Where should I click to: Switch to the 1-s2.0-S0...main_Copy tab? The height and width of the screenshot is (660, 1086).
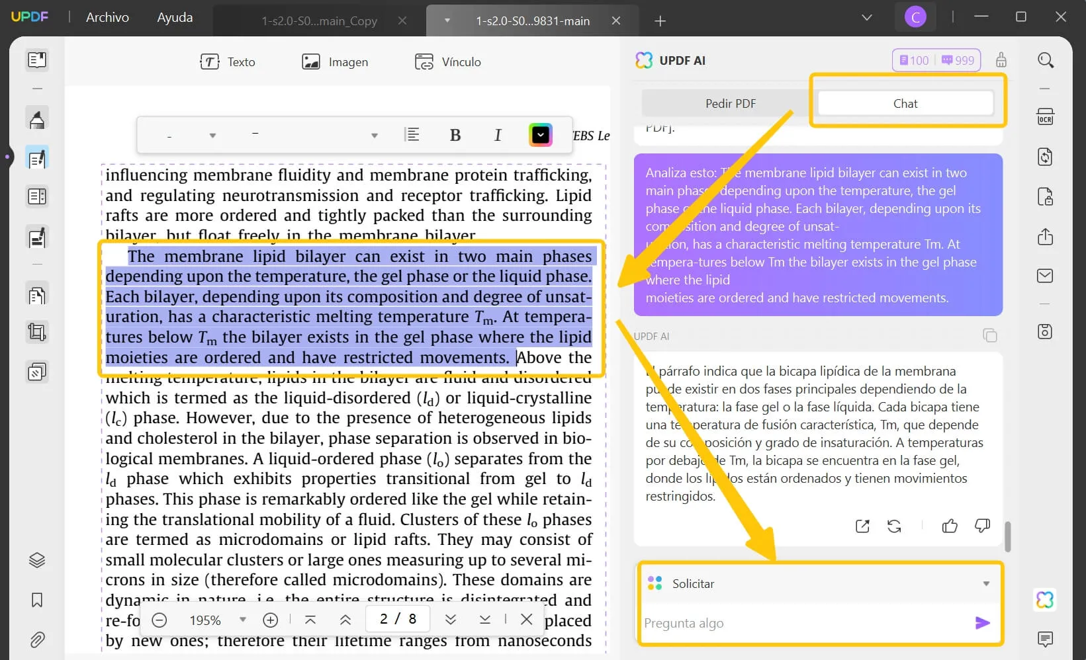(319, 21)
